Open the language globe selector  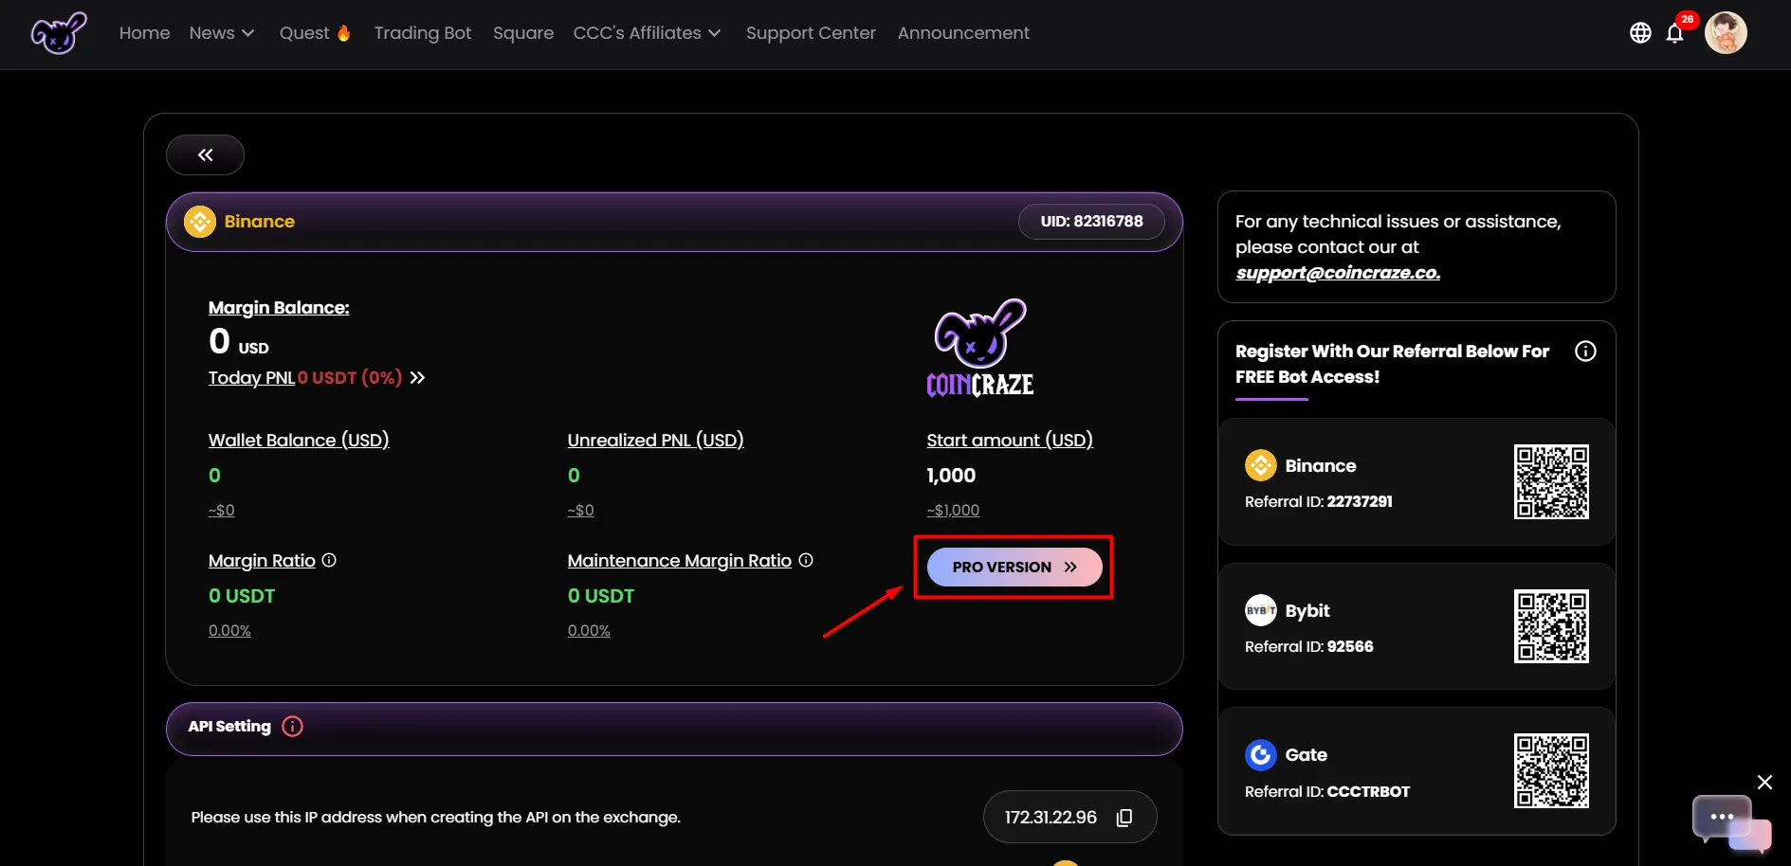coord(1640,33)
